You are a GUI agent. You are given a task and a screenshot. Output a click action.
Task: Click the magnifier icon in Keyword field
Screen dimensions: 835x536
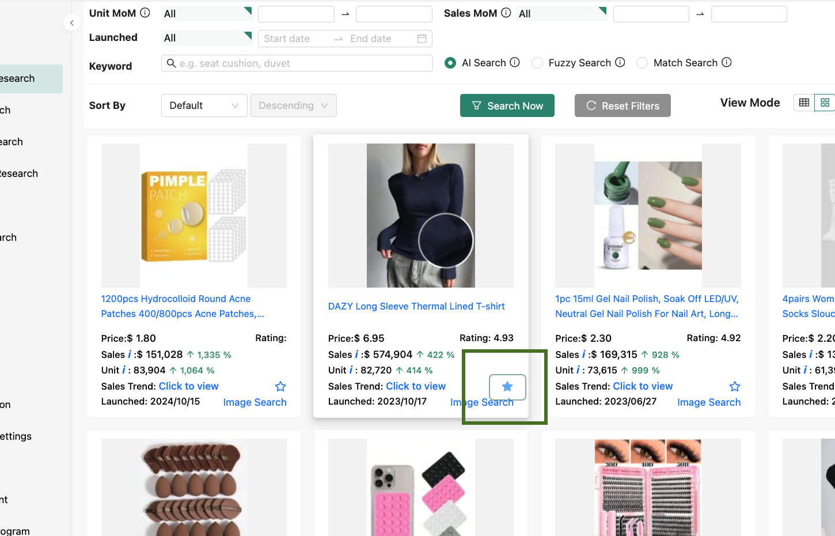(x=171, y=63)
